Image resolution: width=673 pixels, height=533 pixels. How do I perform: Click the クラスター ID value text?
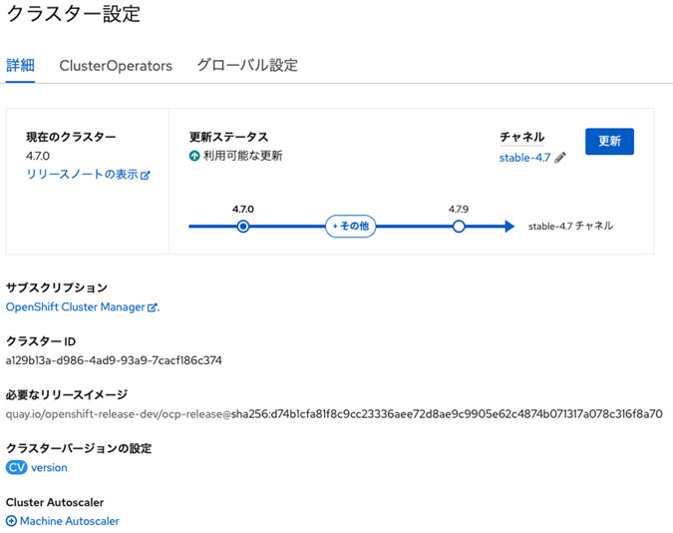(114, 360)
